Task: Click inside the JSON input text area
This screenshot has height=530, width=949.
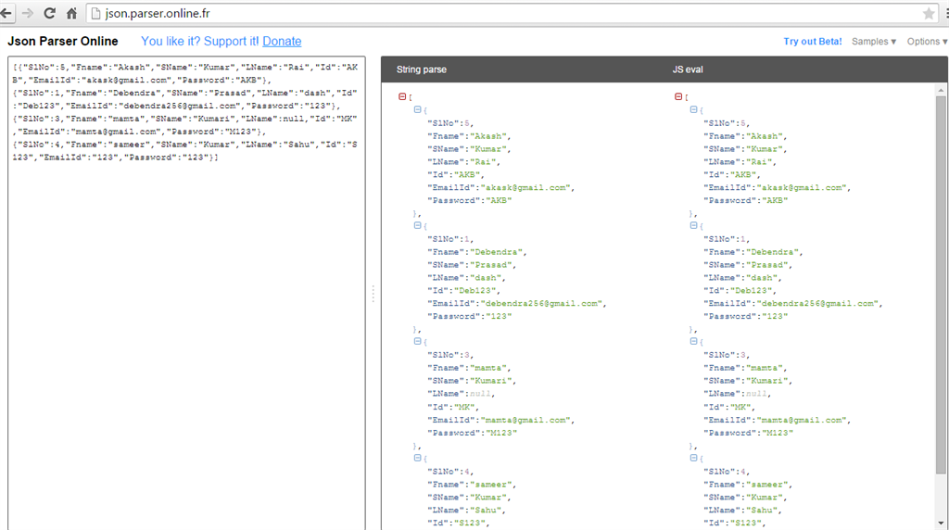Action: (186, 324)
